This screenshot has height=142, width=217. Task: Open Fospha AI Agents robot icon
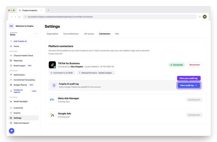pos(11,91)
